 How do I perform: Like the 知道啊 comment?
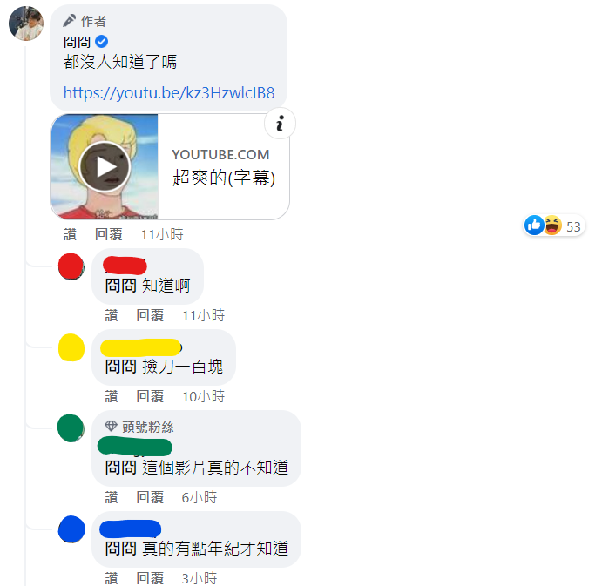tap(112, 315)
